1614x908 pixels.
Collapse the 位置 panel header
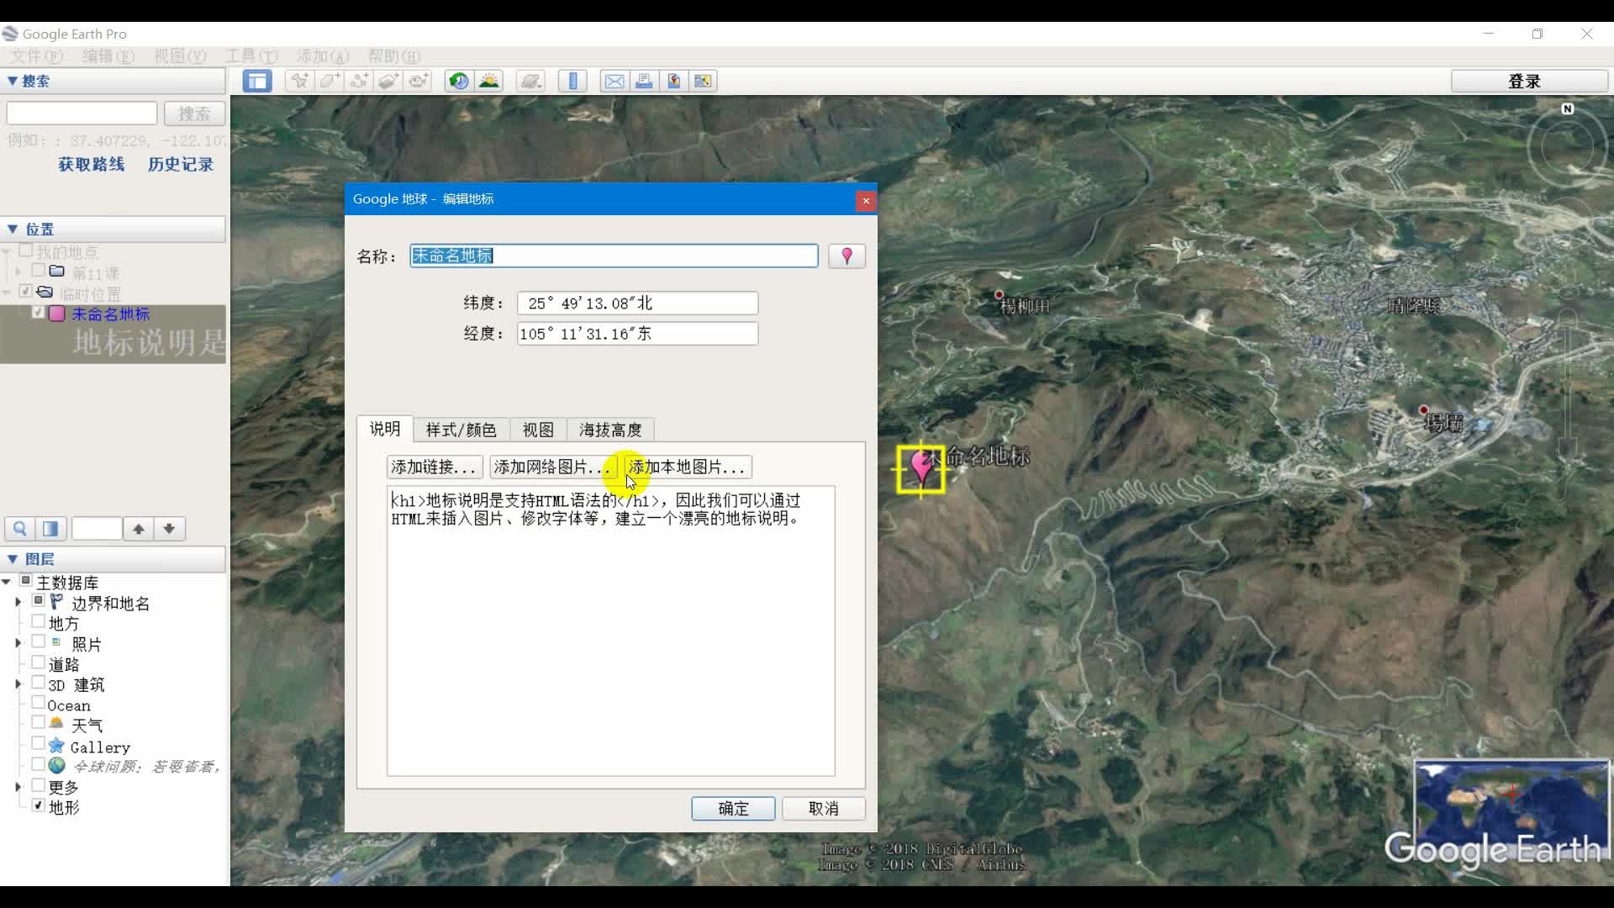(113, 229)
